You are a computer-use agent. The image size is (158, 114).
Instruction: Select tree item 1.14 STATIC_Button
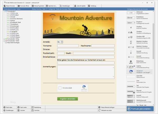(14, 37)
